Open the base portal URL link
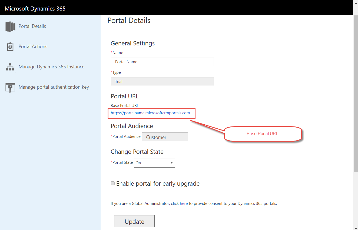The height and width of the screenshot is (230, 358). click(150, 113)
